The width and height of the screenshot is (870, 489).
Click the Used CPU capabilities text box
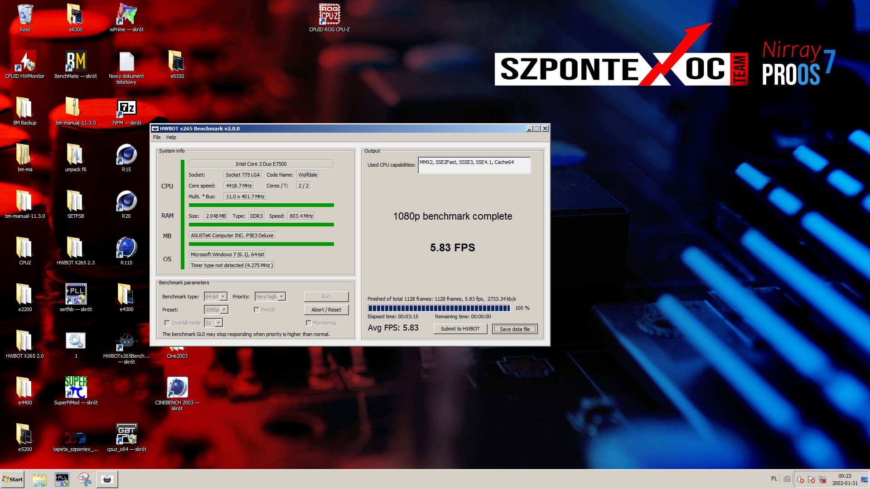tap(474, 166)
